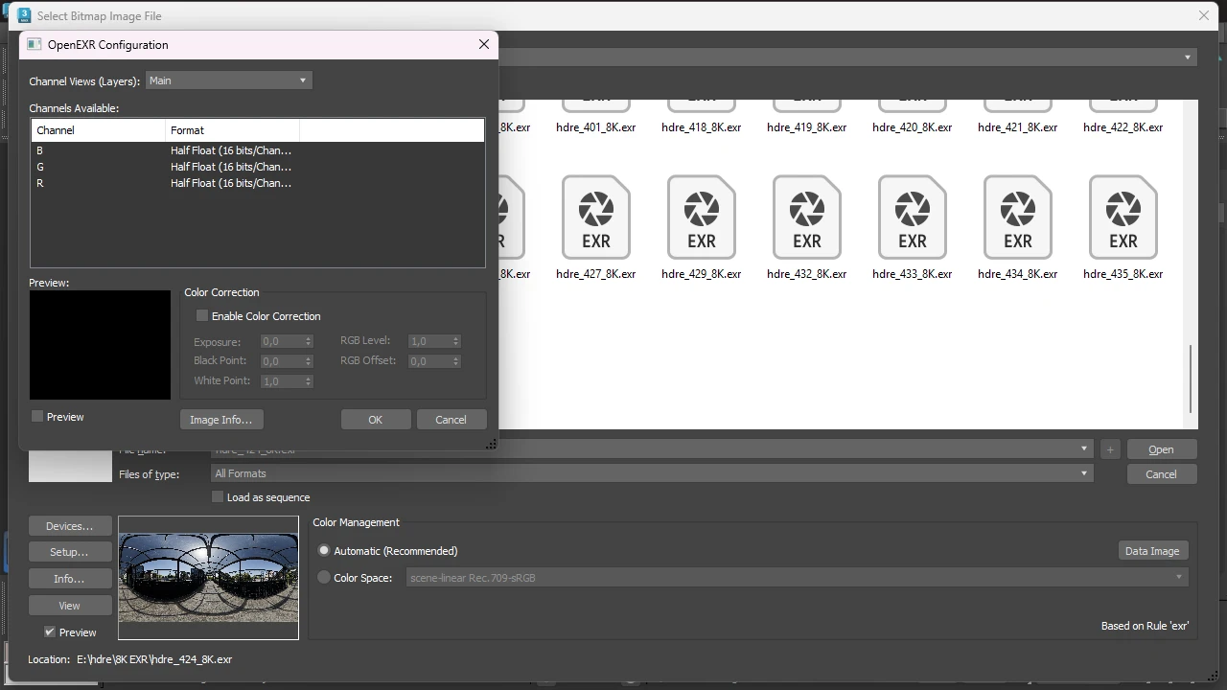Viewport: 1227px width, 690px height.
Task: Click the Files of type All Formats field
Action: point(652,473)
